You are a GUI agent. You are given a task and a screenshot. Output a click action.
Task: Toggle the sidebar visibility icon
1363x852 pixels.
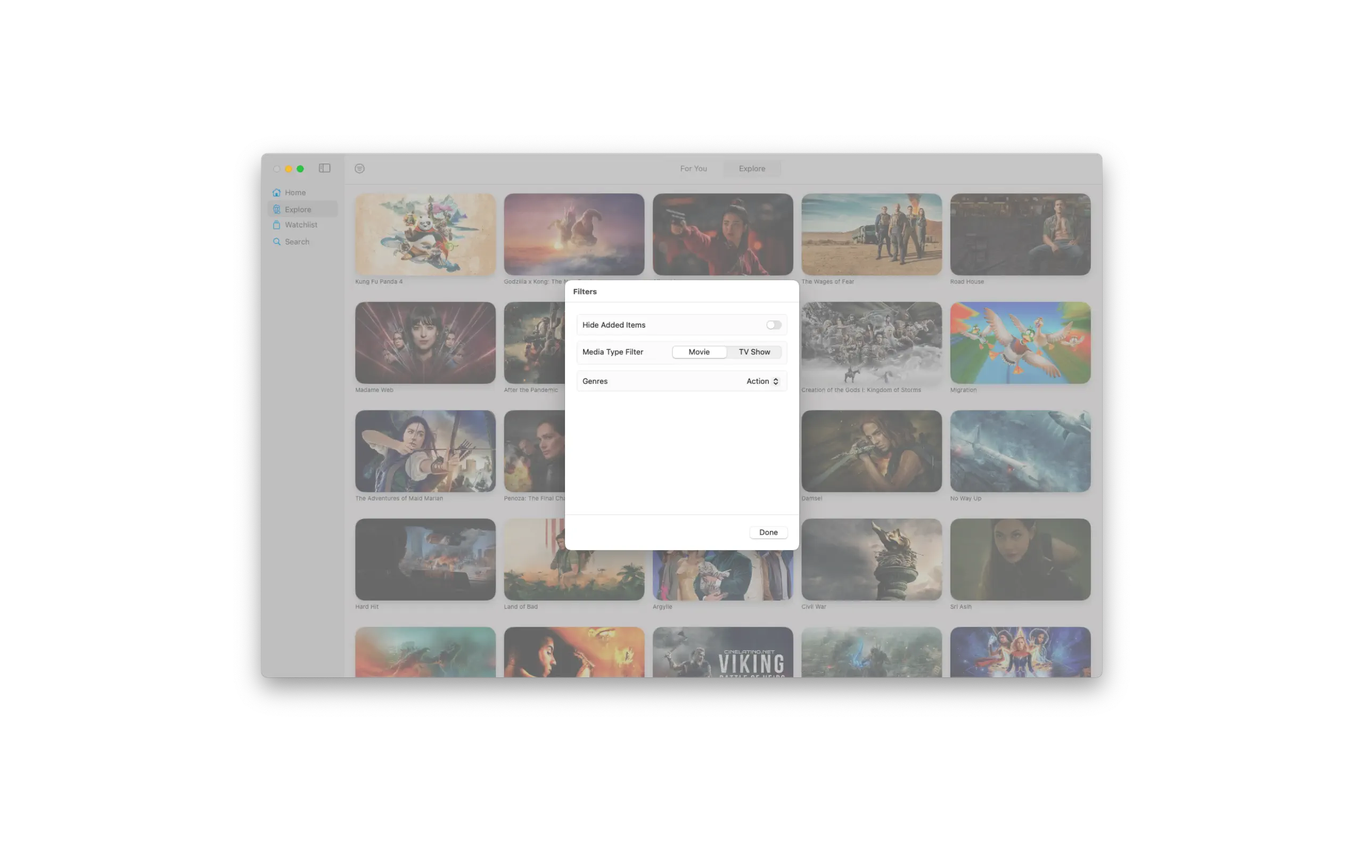[x=324, y=168]
